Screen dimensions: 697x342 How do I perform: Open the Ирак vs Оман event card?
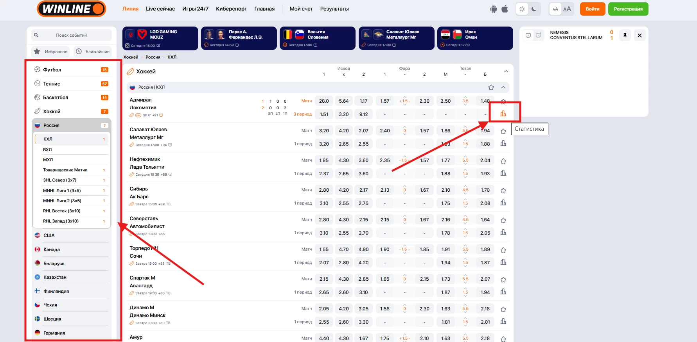tap(475, 38)
